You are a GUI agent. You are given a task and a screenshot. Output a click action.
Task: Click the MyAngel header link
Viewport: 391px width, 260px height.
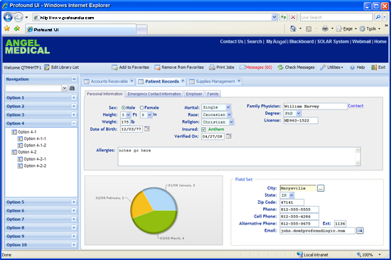coord(277,42)
